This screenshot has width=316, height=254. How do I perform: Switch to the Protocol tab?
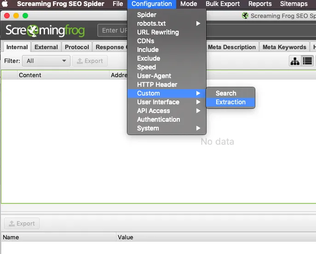(x=77, y=47)
